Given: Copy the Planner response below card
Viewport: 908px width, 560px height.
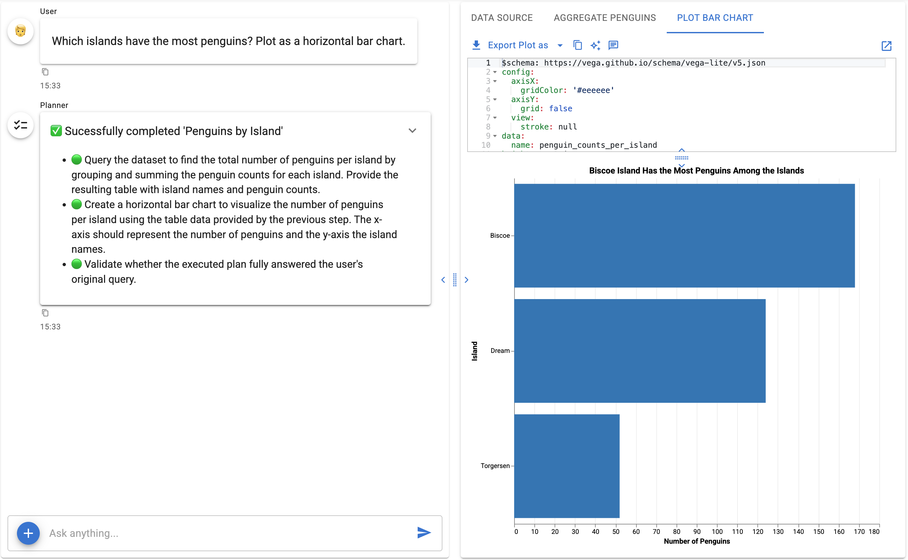Looking at the screenshot, I should coord(45,313).
